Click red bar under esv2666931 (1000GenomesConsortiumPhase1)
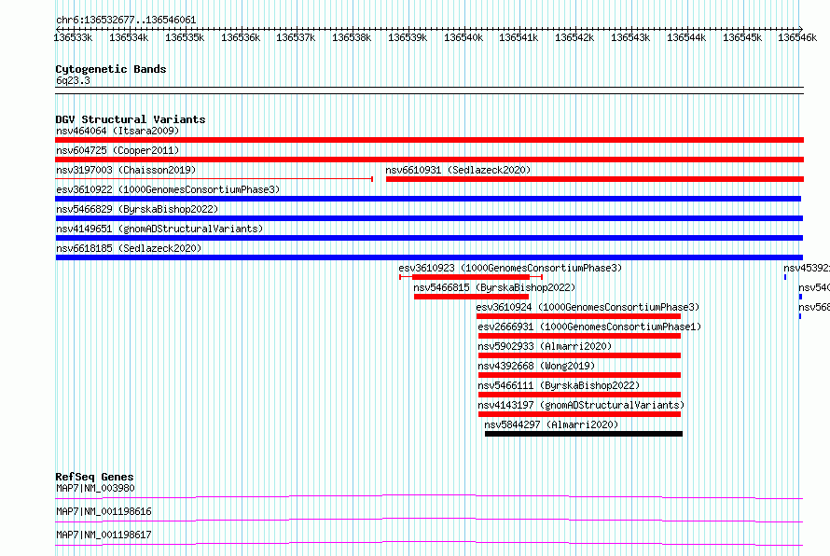 [x=579, y=336]
